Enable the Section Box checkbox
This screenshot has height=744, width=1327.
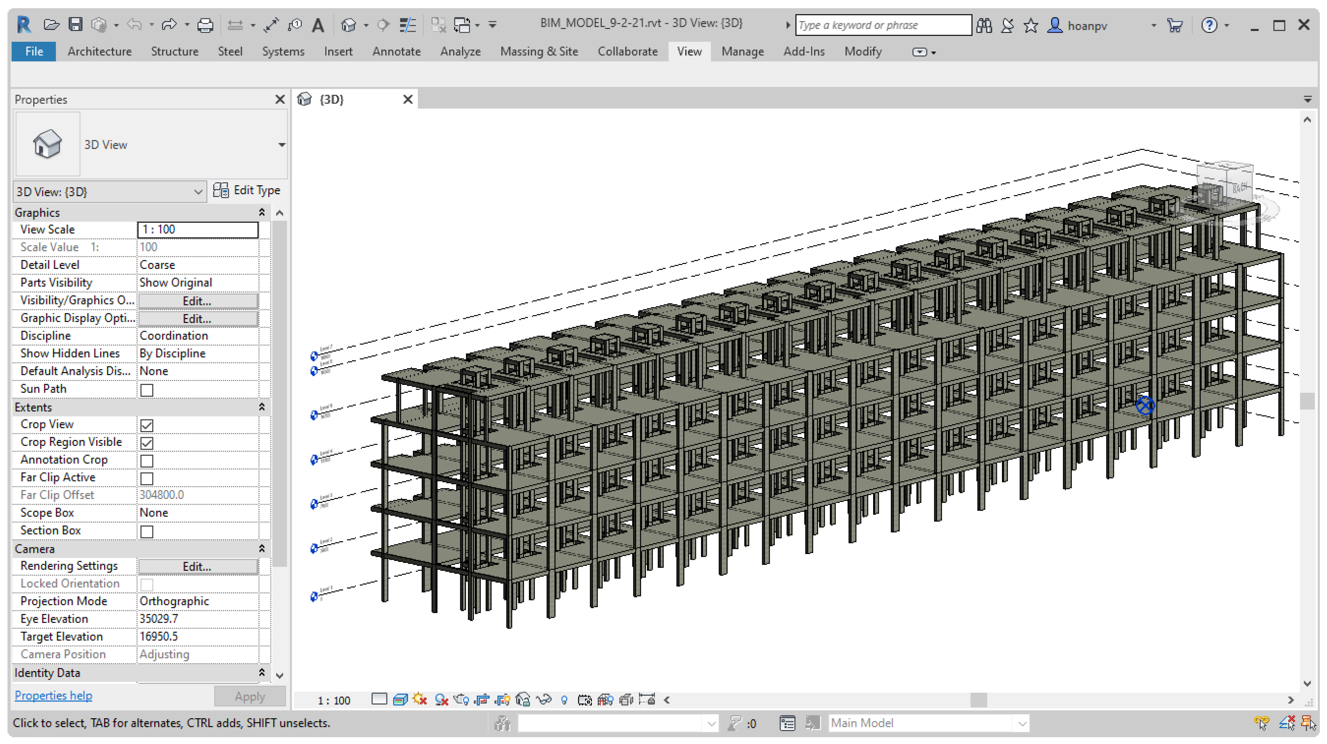[147, 531]
